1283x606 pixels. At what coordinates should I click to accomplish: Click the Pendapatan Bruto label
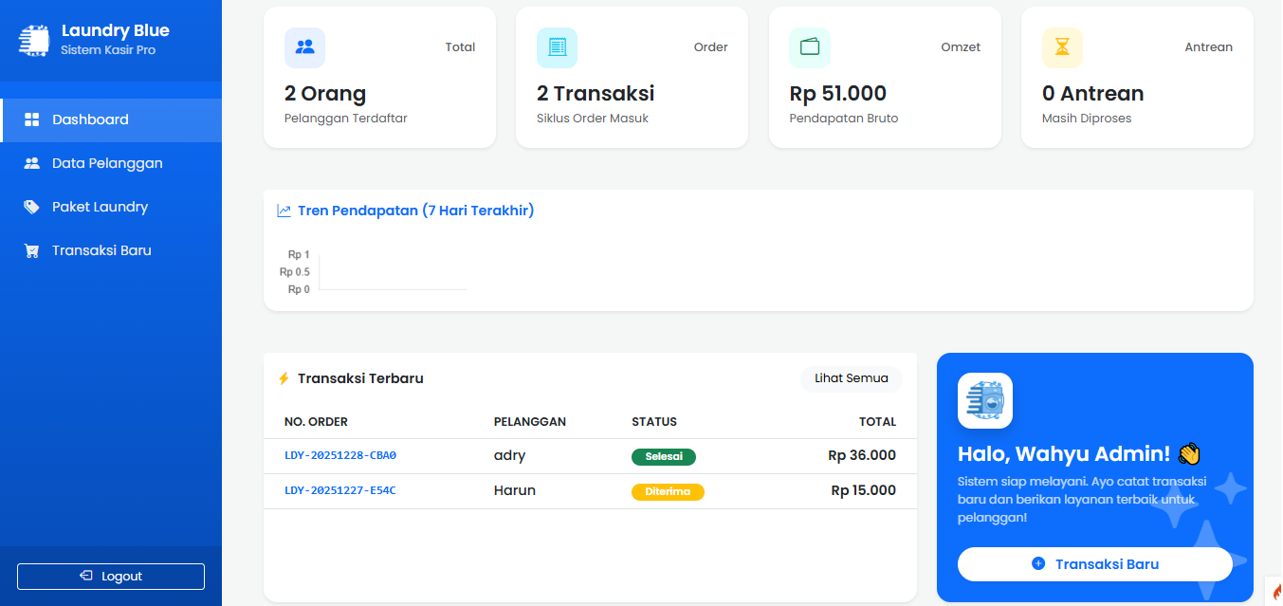pos(844,119)
